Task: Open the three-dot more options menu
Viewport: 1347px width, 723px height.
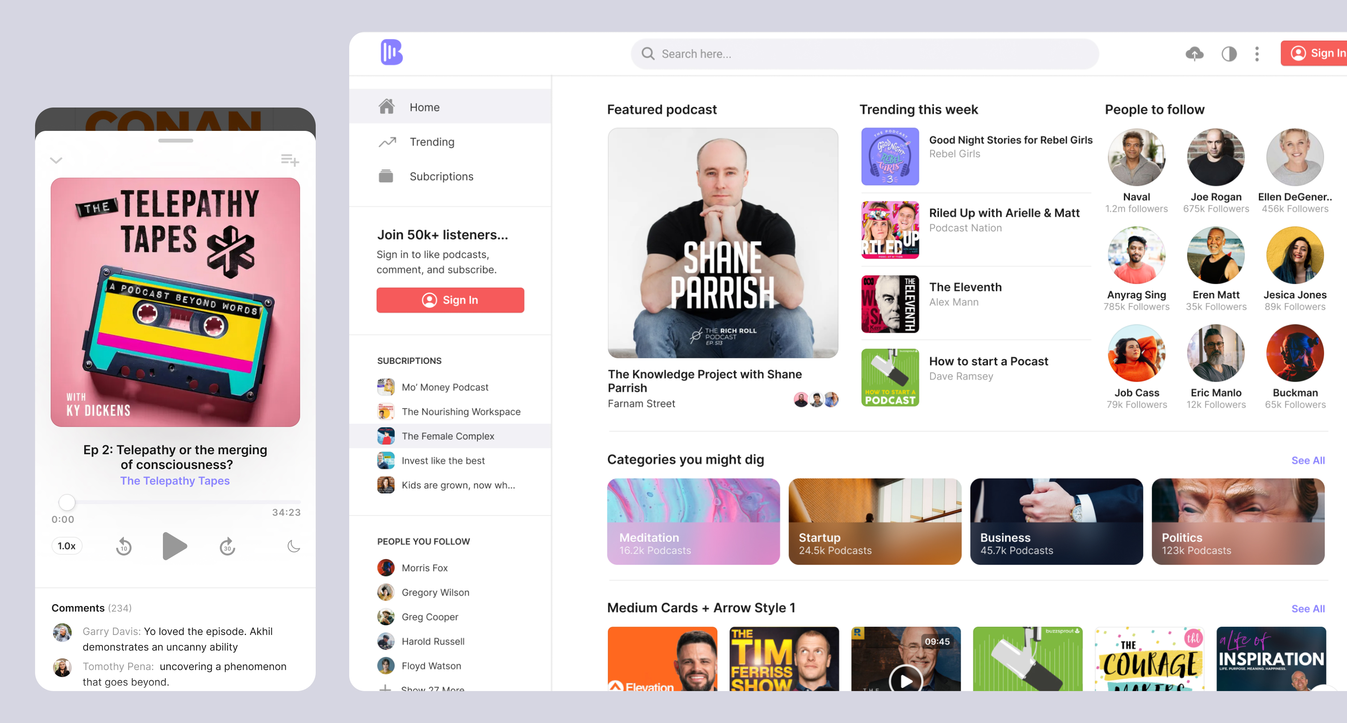Action: pos(1257,54)
